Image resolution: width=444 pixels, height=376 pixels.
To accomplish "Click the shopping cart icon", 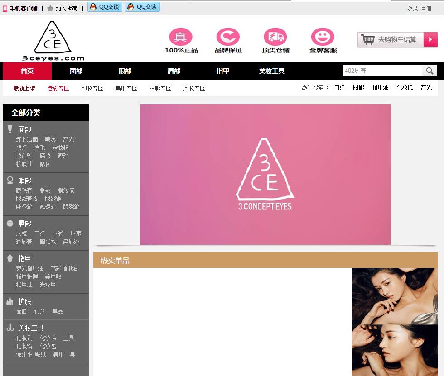I will tap(368, 39).
